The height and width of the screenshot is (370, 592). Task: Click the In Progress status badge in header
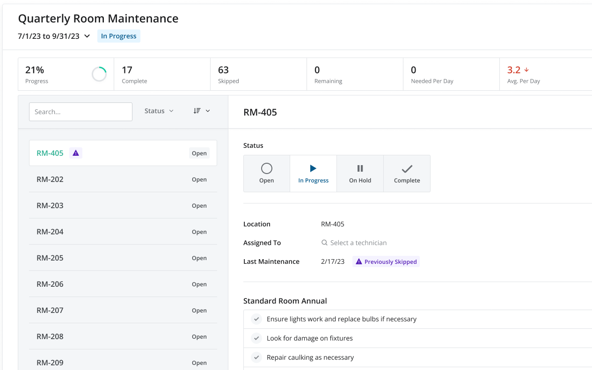point(118,36)
